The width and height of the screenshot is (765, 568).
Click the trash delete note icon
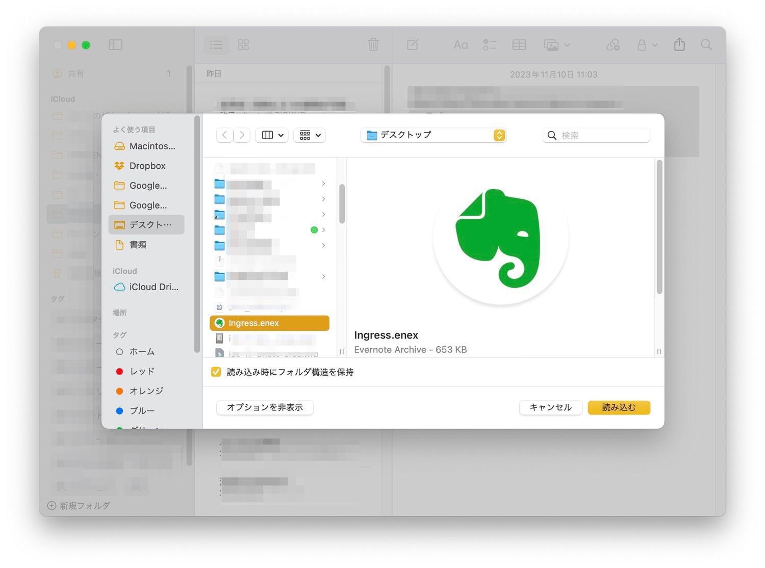point(373,45)
